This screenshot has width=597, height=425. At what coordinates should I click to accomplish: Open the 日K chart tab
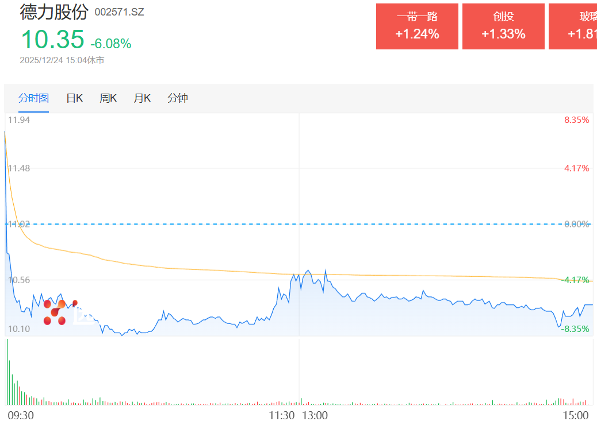74,98
